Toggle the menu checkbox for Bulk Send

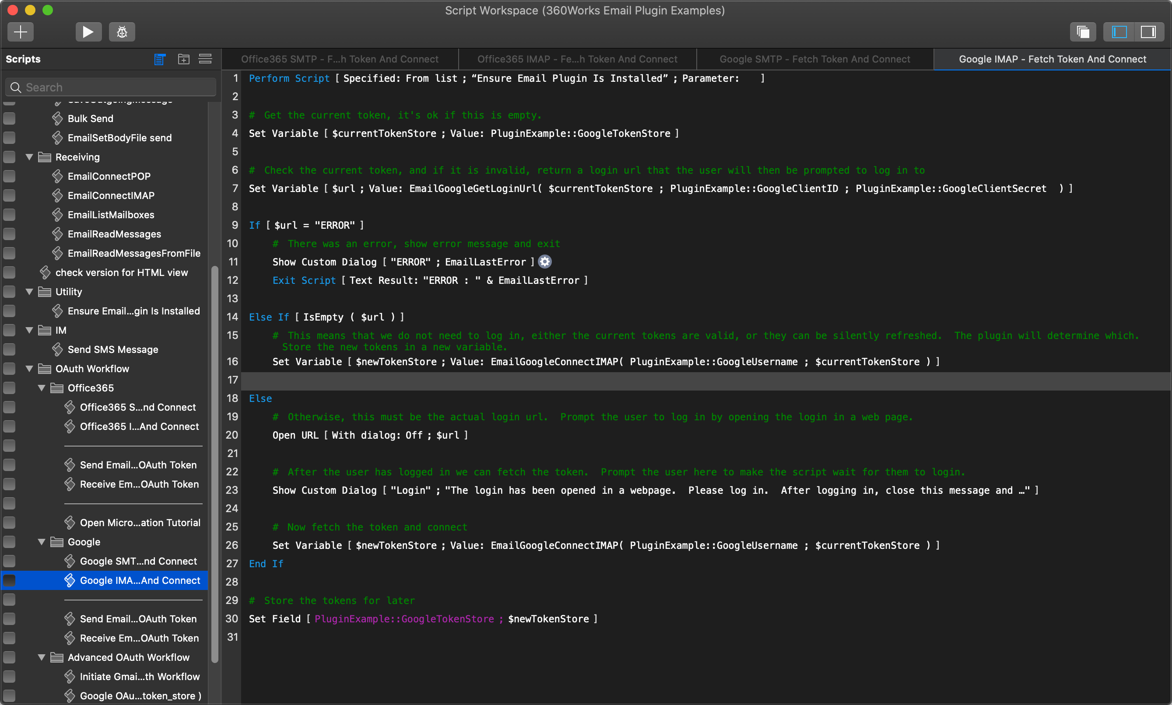10,118
